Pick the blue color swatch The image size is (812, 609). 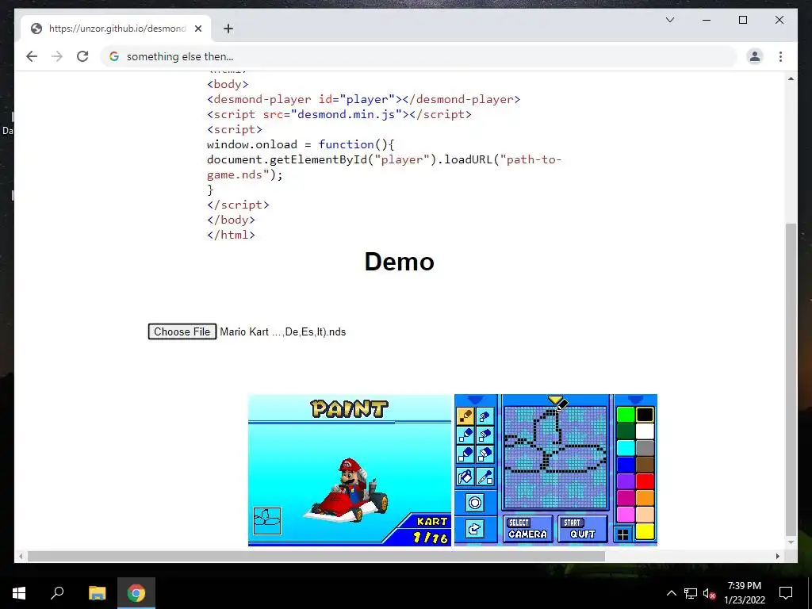click(x=626, y=465)
